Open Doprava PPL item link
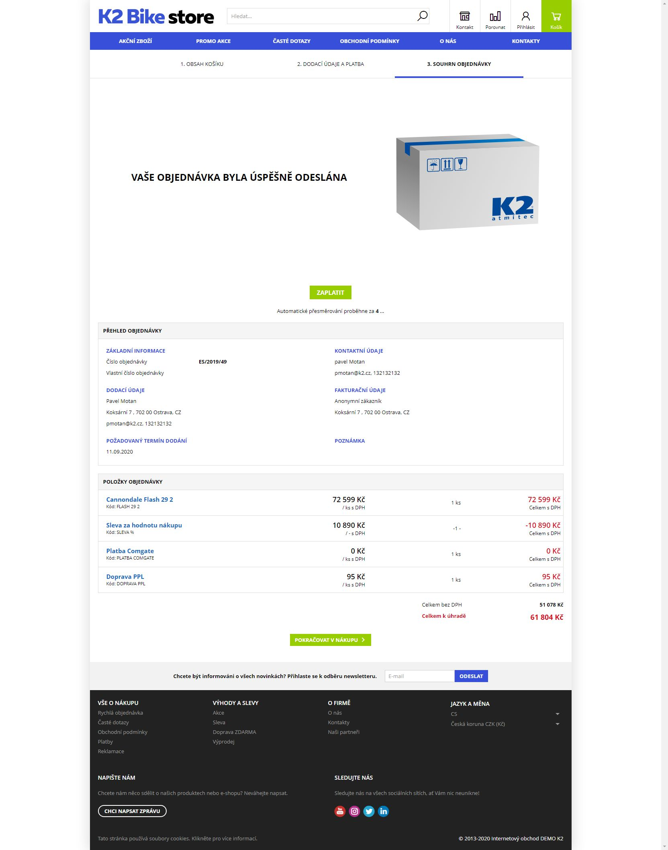The height and width of the screenshot is (850, 668). (x=125, y=576)
